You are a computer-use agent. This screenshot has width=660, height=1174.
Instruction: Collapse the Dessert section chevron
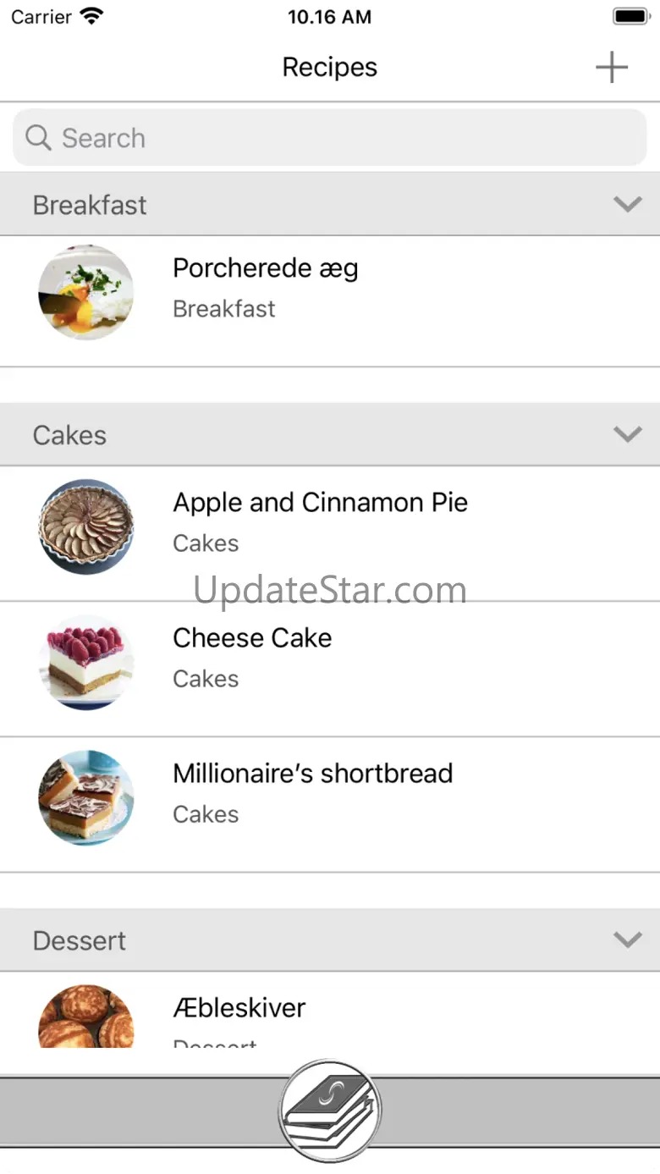point(627,940)
